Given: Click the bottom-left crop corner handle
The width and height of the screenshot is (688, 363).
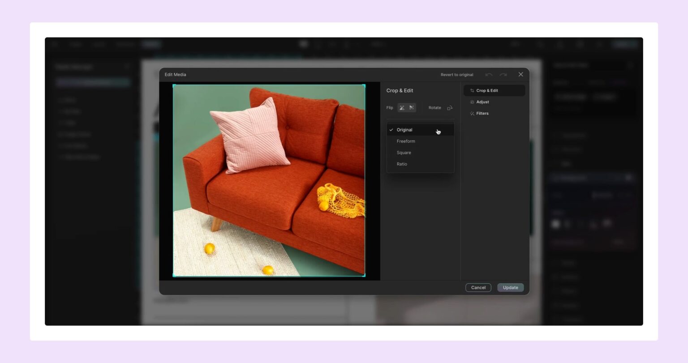Looking at the screenshot, I should pos(174,276).
